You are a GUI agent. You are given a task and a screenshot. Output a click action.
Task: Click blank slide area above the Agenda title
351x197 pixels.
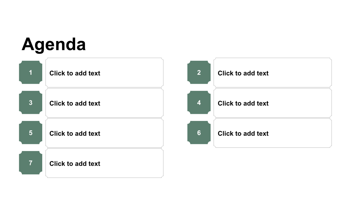pyautogui.click(x=175, y=16)
